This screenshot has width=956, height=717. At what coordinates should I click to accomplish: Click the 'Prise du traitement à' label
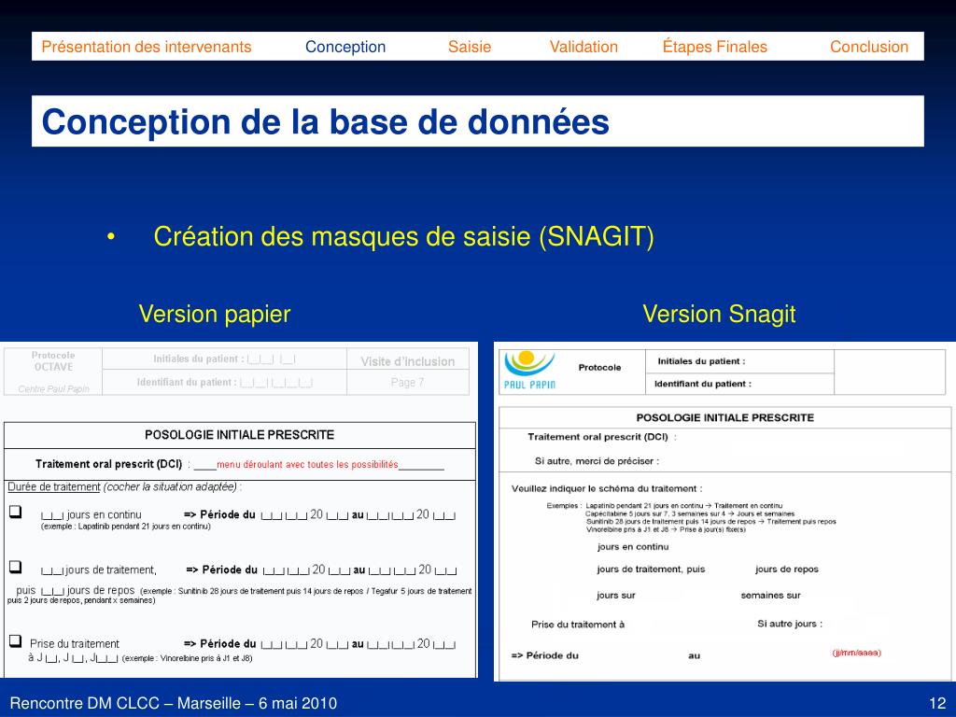(x=578, y=625)
